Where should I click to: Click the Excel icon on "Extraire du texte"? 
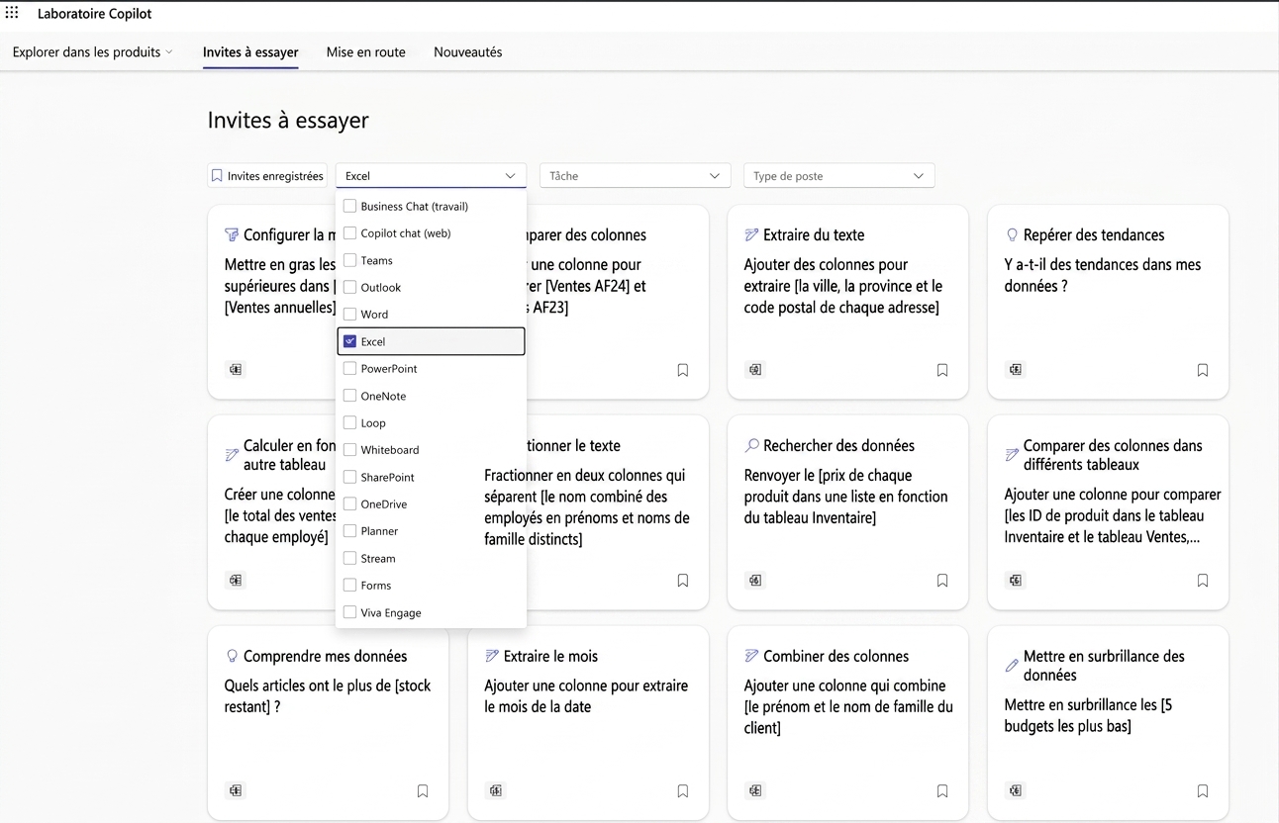click(x=755, y=370)
